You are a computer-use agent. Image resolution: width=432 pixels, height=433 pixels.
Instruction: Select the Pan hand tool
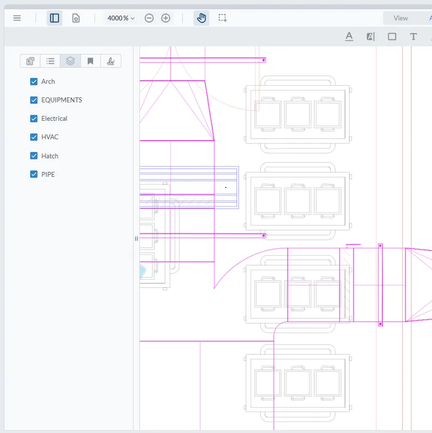[201, 18]
